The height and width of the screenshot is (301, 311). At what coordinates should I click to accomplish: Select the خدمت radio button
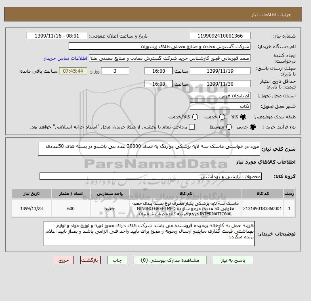pos(222,117)
